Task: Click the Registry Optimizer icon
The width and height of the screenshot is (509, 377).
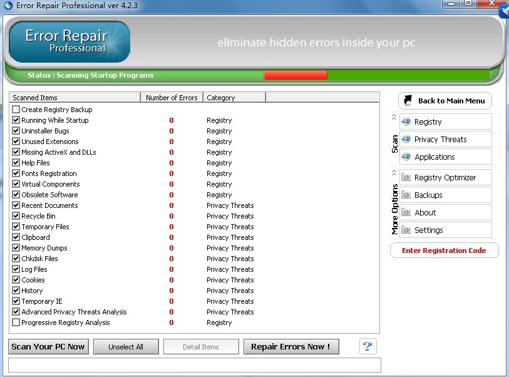Action: tap(406, 178)
